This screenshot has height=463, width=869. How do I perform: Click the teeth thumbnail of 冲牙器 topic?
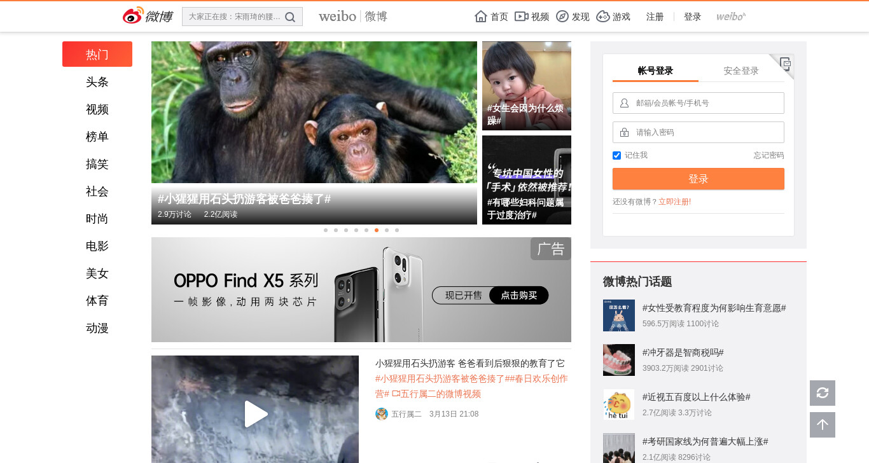(619, 360)
